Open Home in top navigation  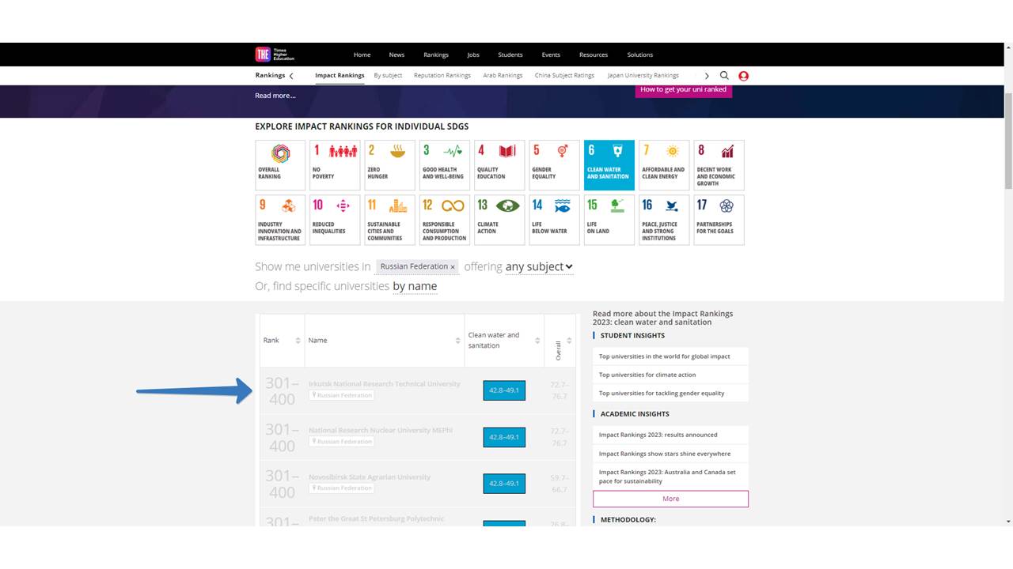362,55
